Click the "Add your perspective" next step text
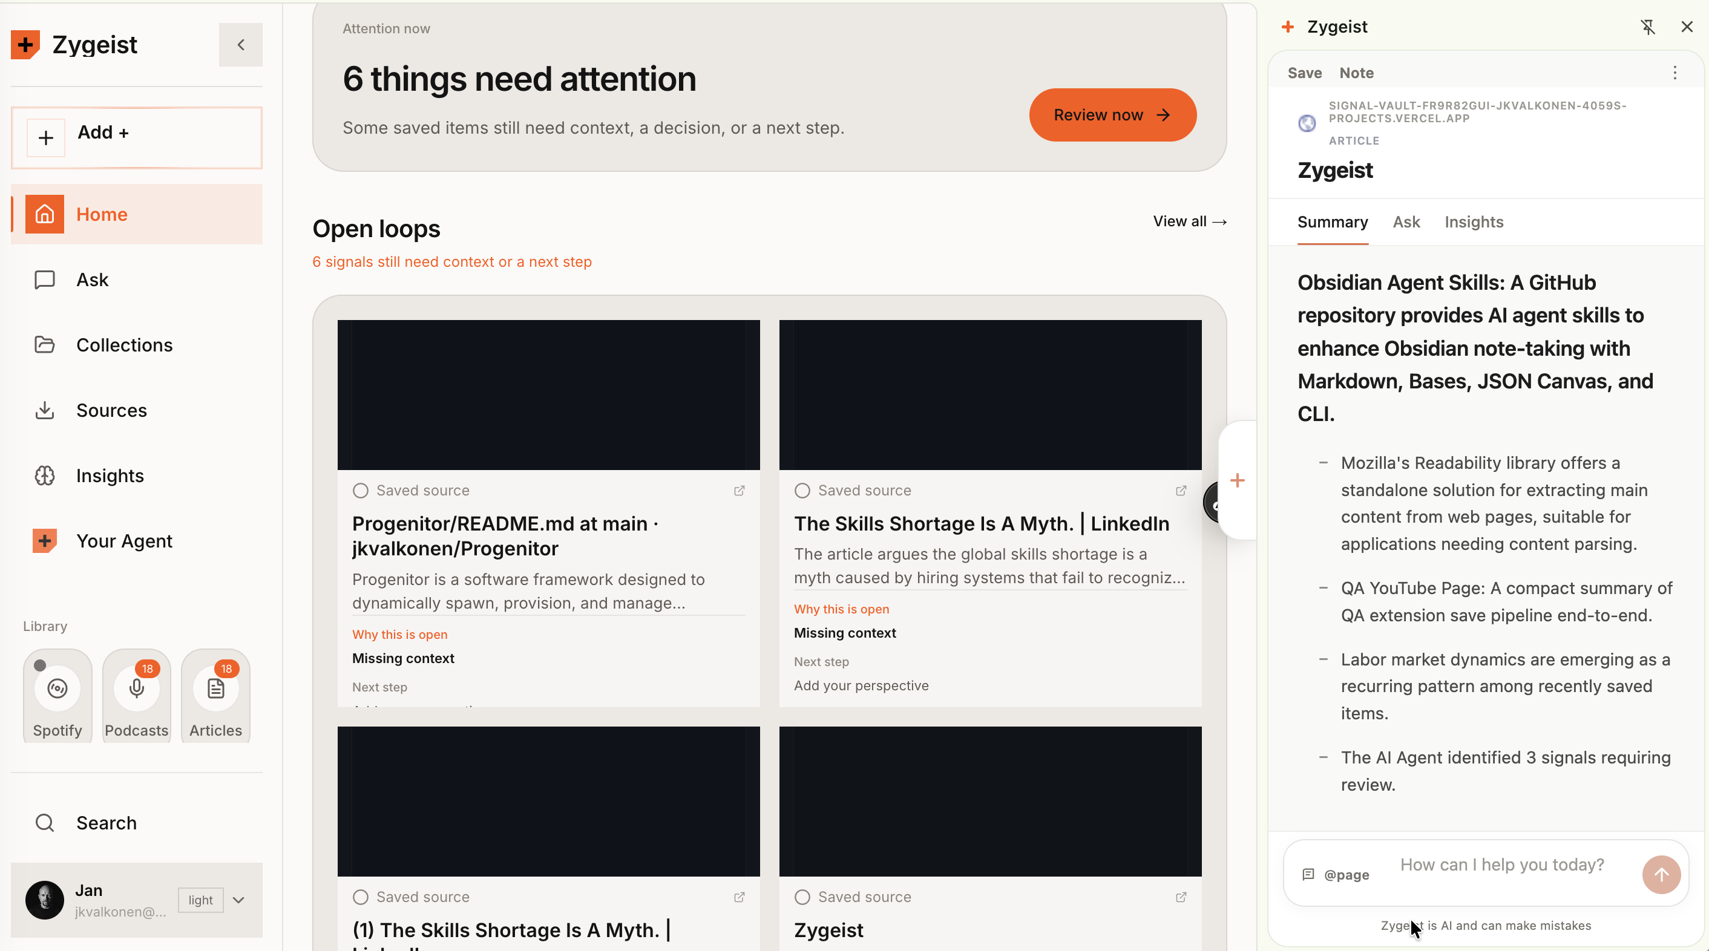The width and height of the screenshot is (1709, 951). coord(861,686)
